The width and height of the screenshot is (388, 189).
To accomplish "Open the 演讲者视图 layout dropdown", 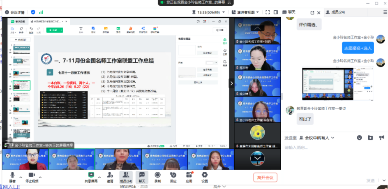I will [x=245, y=12].
